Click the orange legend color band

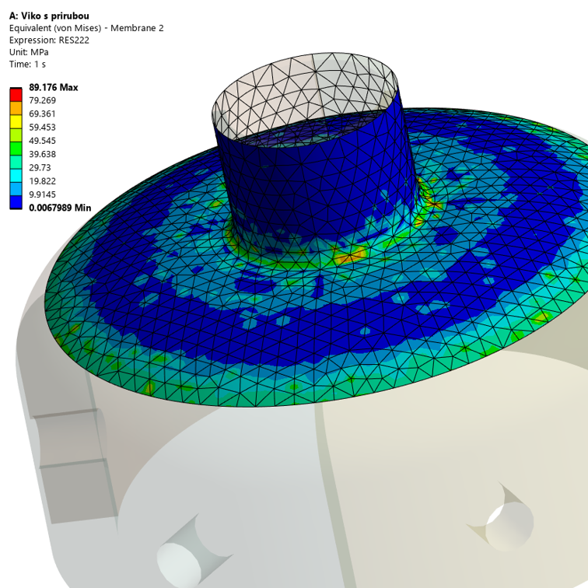(16, 108)
